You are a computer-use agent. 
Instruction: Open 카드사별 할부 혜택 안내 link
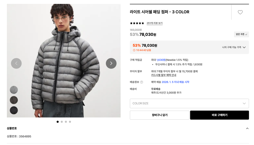(x=163, y=75)
